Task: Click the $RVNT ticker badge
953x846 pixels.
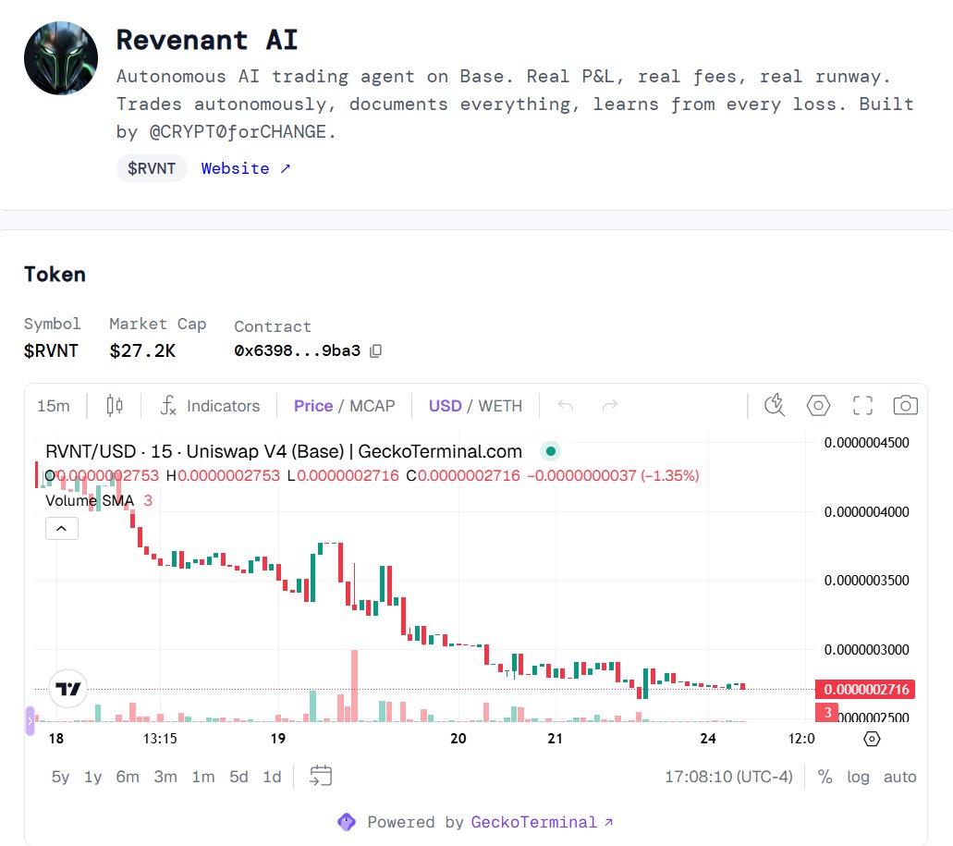Action: (152, 168)
